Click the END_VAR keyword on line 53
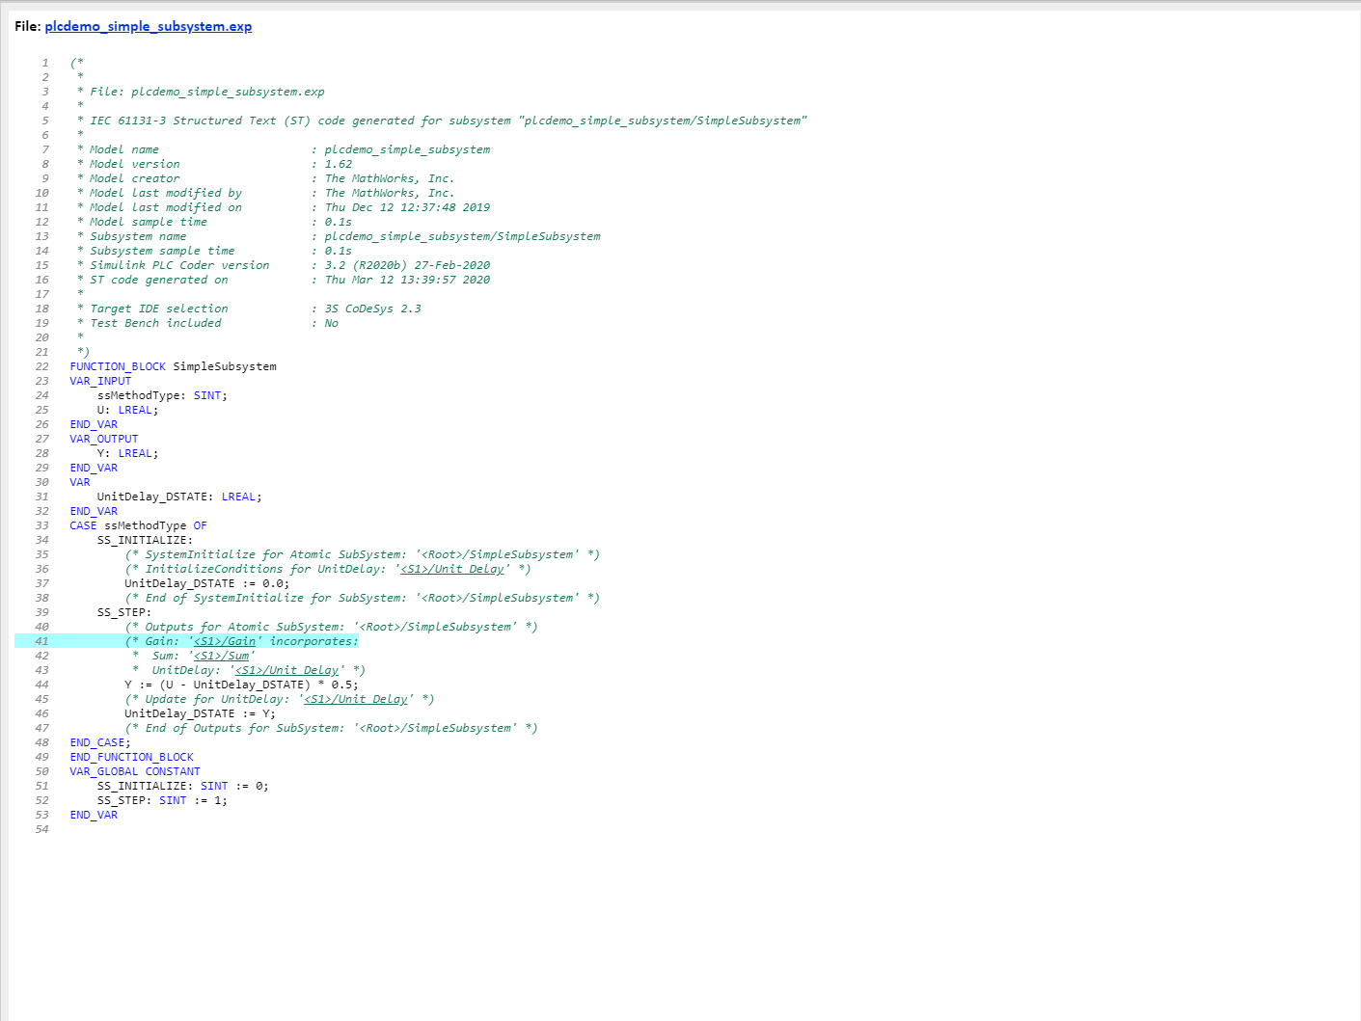Screen dimensions: 1361x1021 tap(94, 815)
